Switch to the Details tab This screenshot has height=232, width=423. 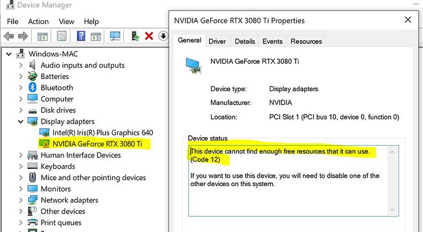(245, 42)
